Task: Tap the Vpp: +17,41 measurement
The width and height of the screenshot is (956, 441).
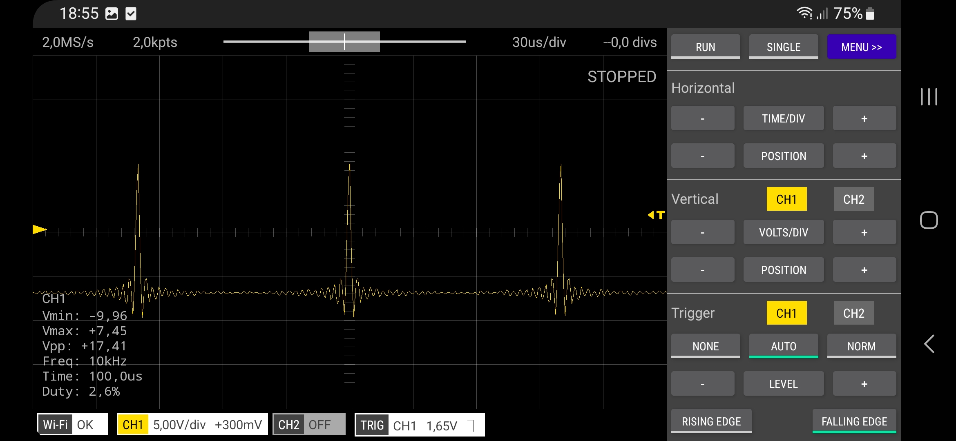Action: 84,346
